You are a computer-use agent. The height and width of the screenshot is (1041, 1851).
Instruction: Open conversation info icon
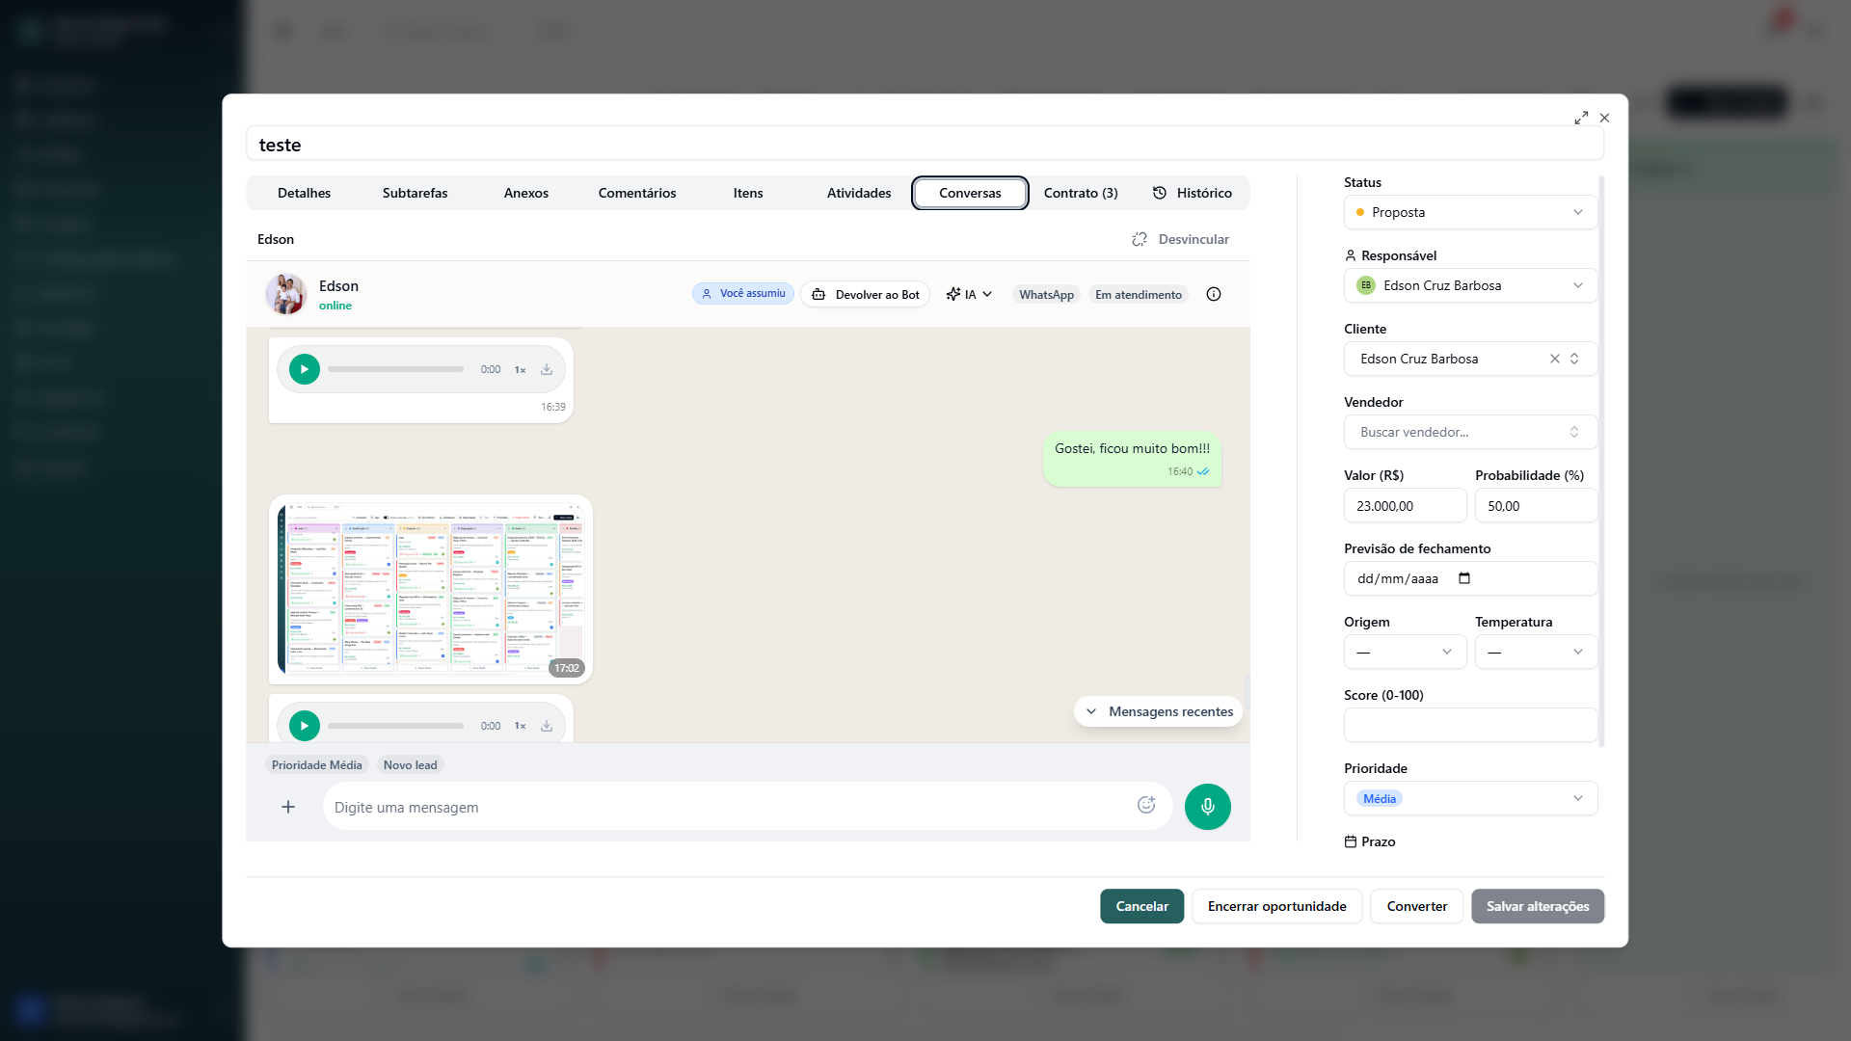1214,294
